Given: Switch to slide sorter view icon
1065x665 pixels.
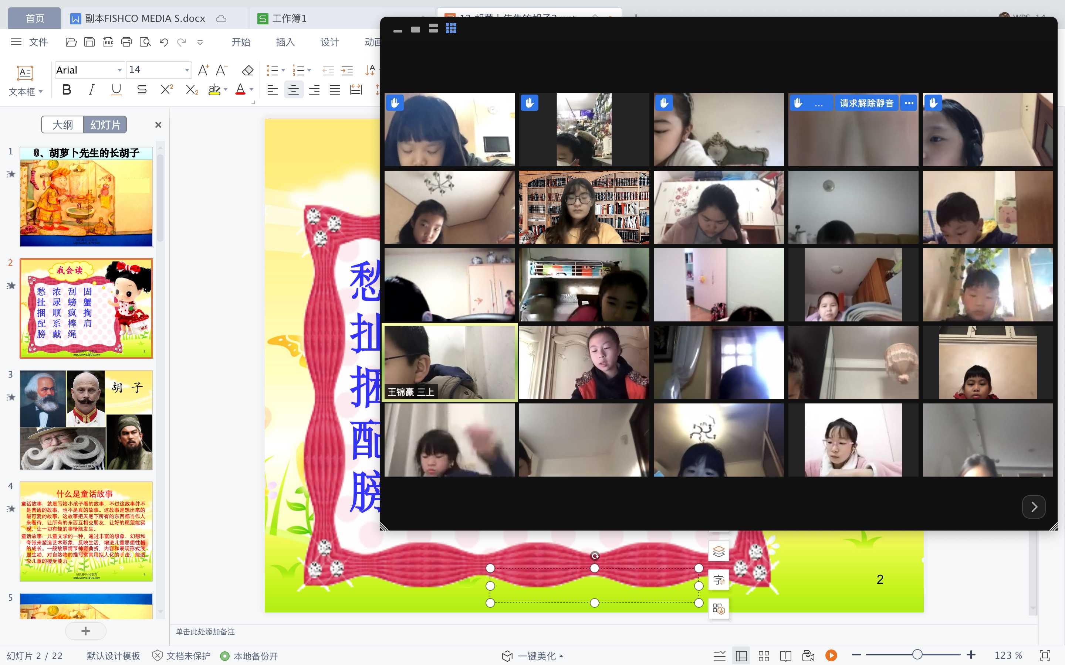Looking at the screenshot, I should point(764,656).
